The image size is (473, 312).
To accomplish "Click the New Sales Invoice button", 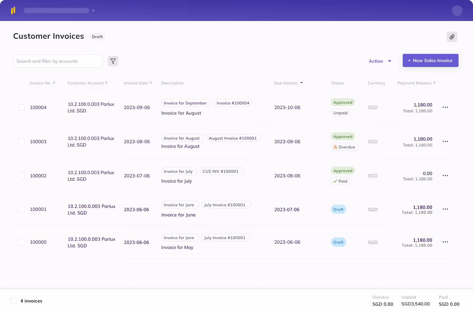I will pyautogui.click(x=430, y=60).
